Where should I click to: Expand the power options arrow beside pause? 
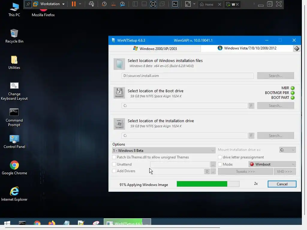80,4
